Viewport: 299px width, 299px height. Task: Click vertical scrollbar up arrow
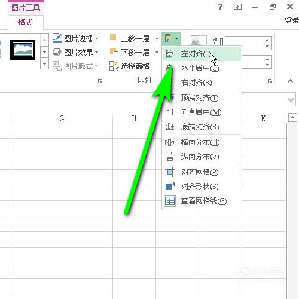click(x=292, y=118)
